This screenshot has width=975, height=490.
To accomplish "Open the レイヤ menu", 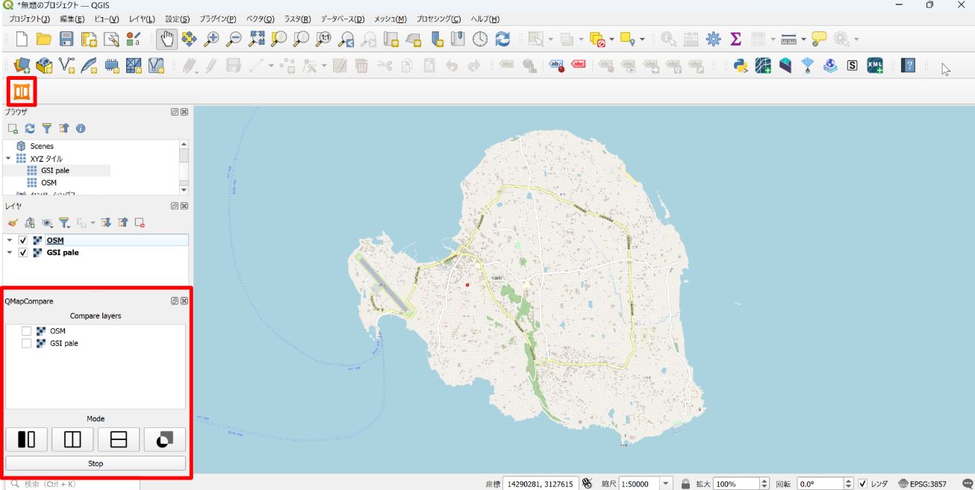I will (142, 19).
